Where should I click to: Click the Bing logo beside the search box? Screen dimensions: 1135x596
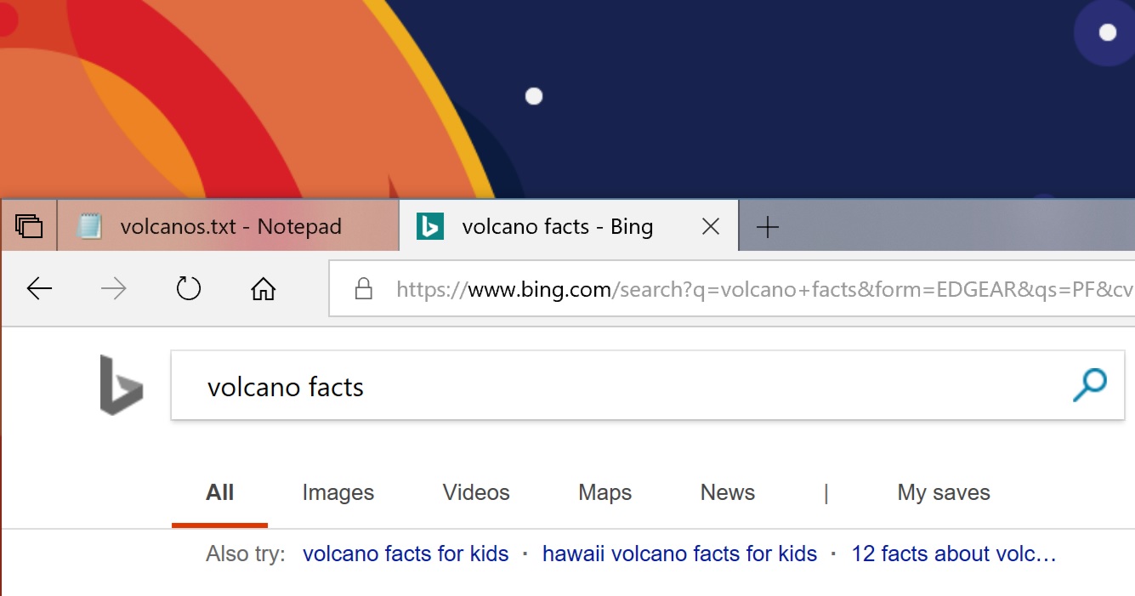[x=121, y=385]
